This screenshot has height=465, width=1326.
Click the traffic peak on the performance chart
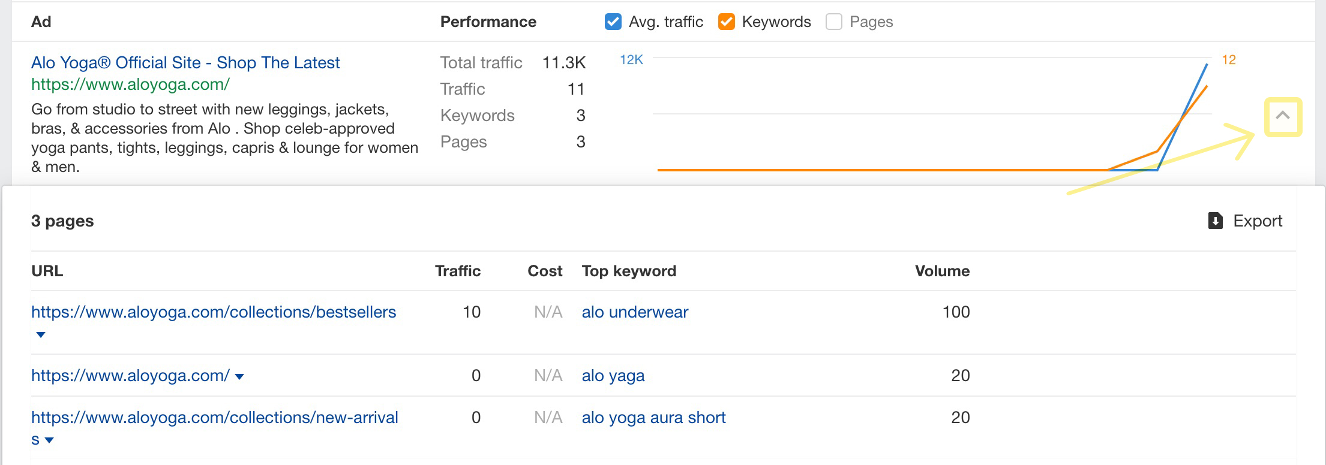(1206, 65)
